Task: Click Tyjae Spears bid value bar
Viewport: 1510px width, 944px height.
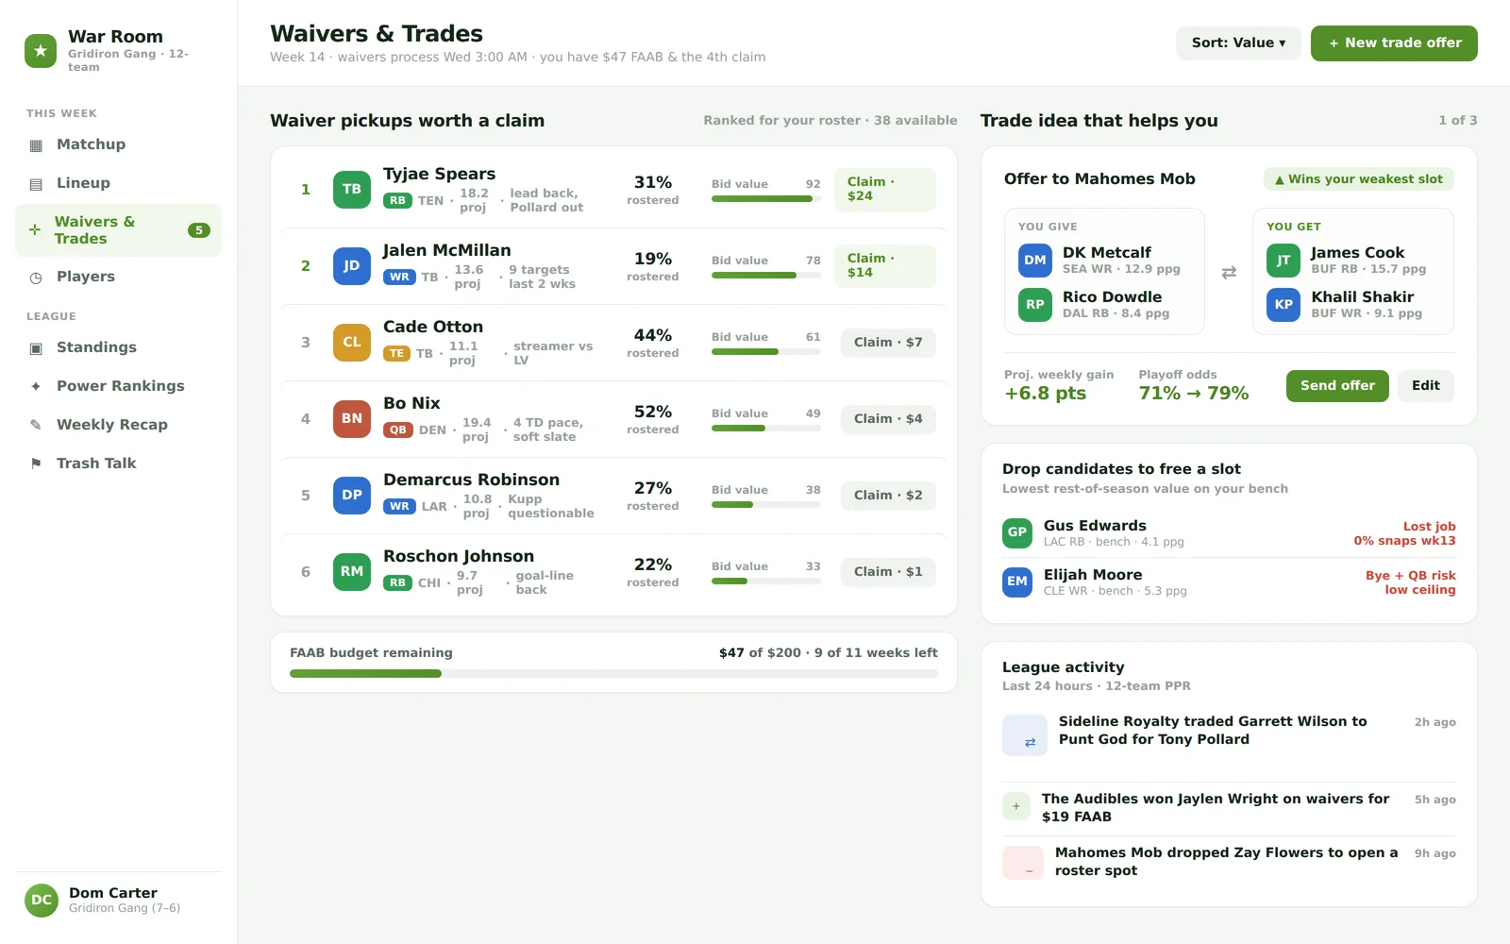Action: tap(766, 199)
